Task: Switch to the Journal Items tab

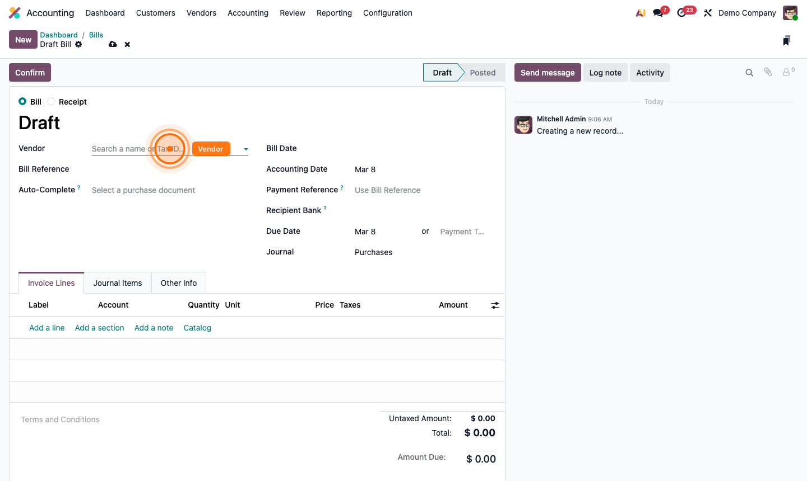Action: (x=118, y=282)
